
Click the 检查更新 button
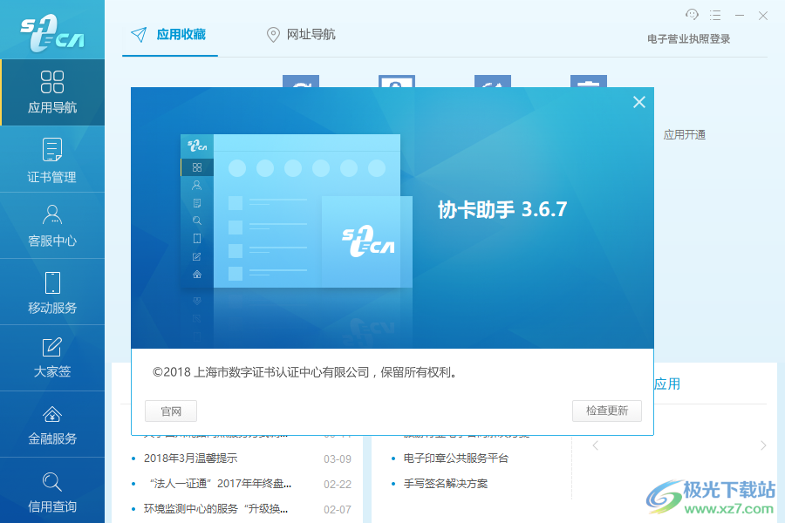tap(607, 411)
